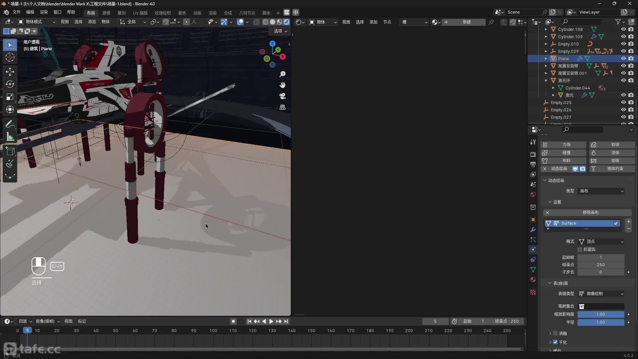Select the Annotate tool

point(10,124)
